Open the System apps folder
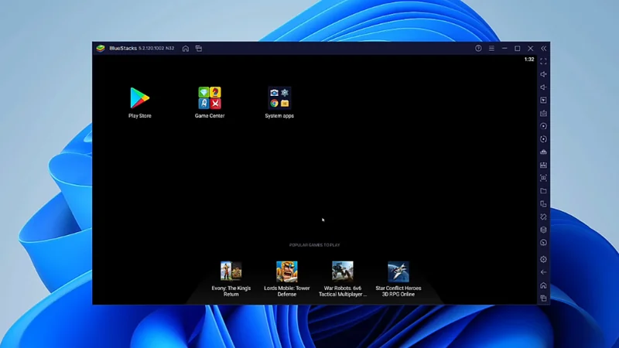Image resolution: width=619 pixels, height=348 pixels. [279, 98]
